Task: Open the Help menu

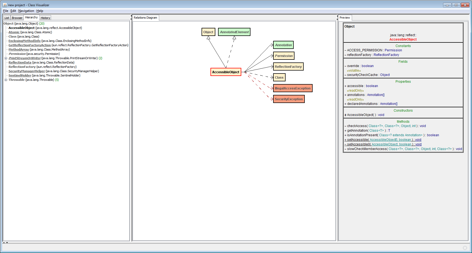Action: tap(40, 11)
